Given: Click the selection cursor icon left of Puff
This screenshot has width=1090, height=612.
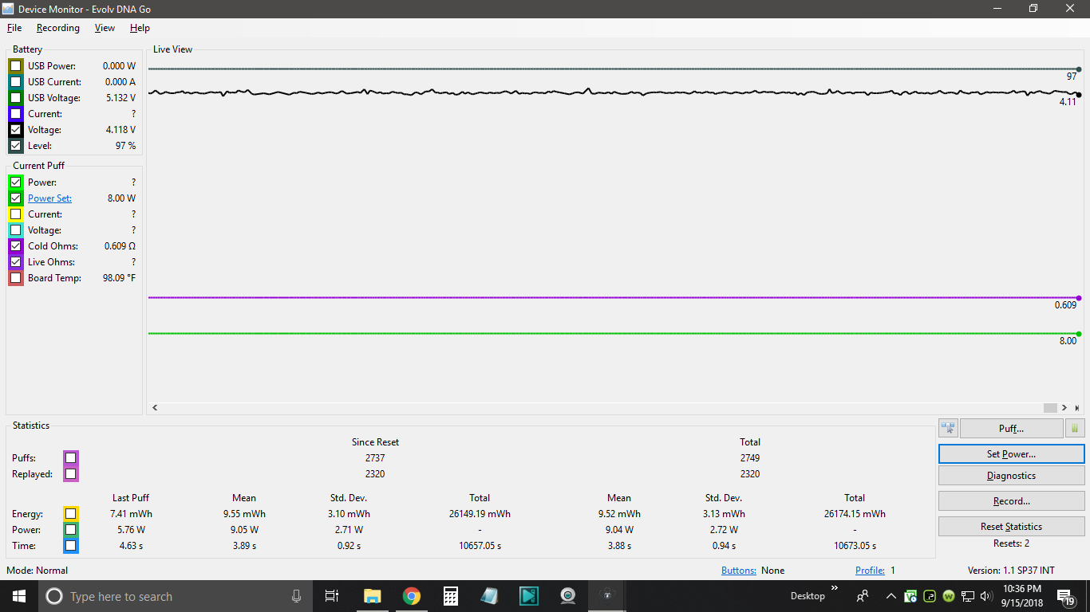Looking at the screenshot, I should click(948, 429).
